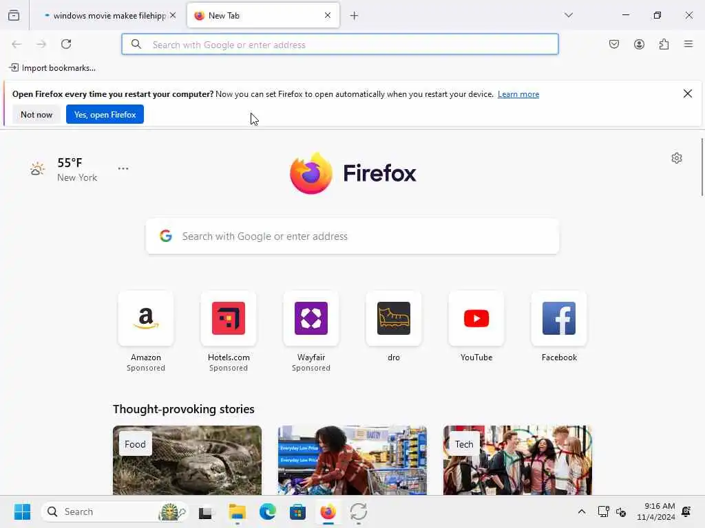
Task: Open Microsoft Store from taskbar
Action: 297,511
